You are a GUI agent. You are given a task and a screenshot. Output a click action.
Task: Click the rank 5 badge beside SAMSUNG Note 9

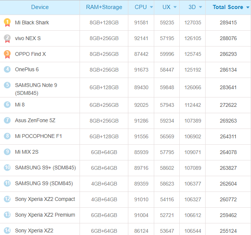(7, 85)
